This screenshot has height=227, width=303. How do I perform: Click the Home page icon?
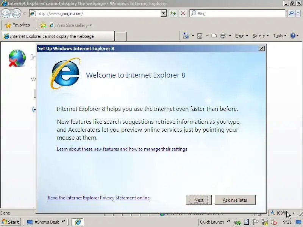point(186,36)
